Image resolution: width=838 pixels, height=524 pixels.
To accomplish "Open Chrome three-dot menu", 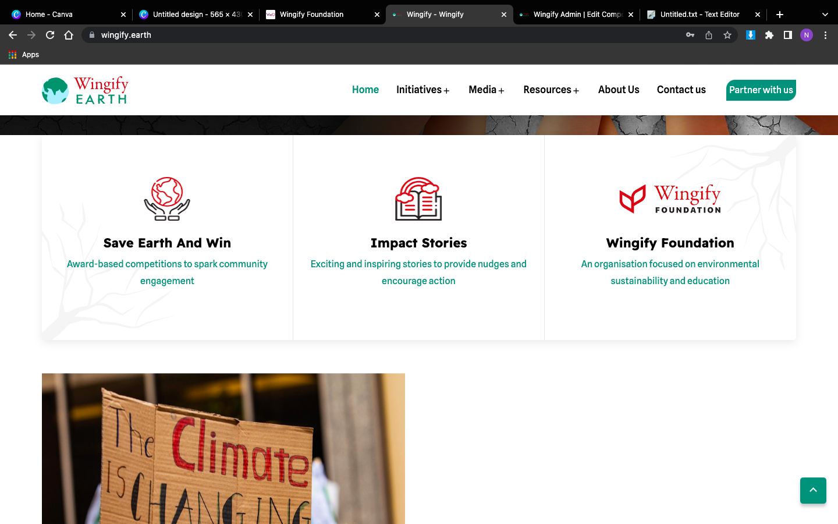I will point(825,35).
